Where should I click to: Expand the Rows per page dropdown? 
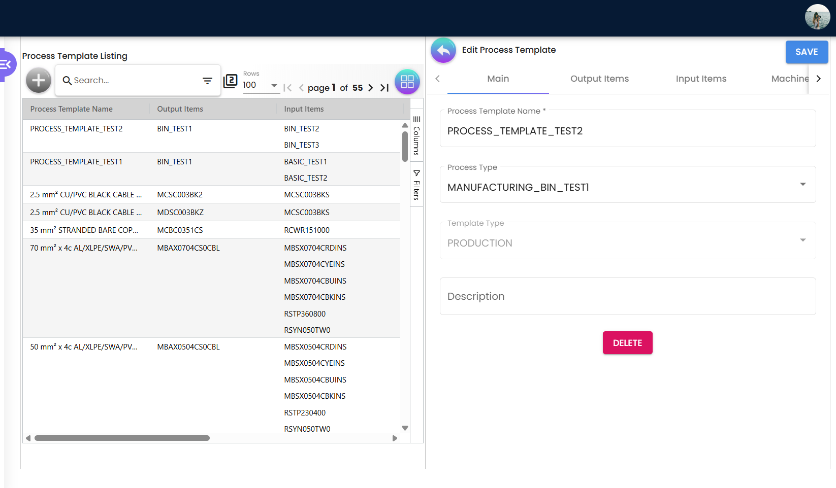274,85
